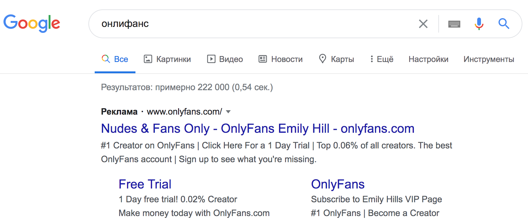Click the results count text Результатов: примерно 222 000
The image size is (528, 222).
click(x=187, y=87)
